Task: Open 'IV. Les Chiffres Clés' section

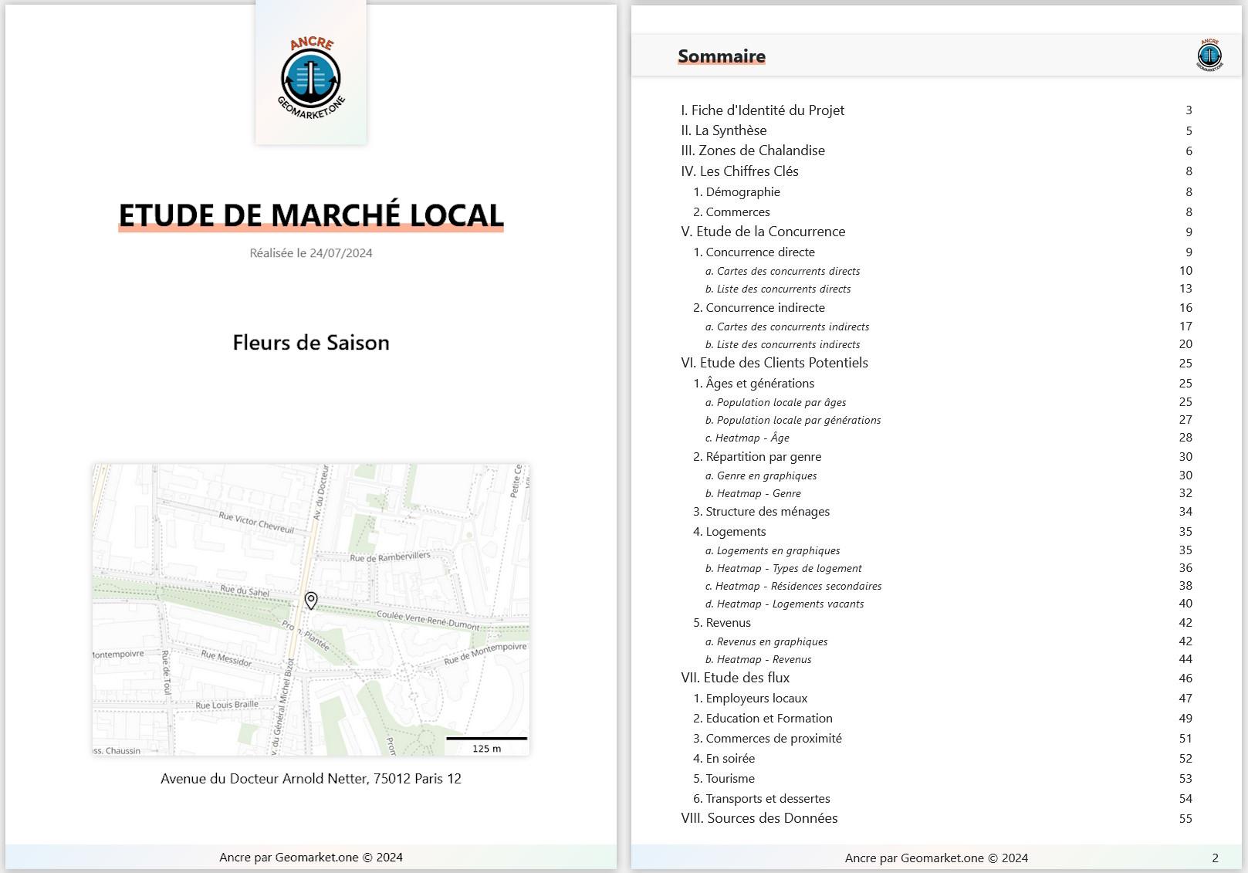Action: pos(739,171)
